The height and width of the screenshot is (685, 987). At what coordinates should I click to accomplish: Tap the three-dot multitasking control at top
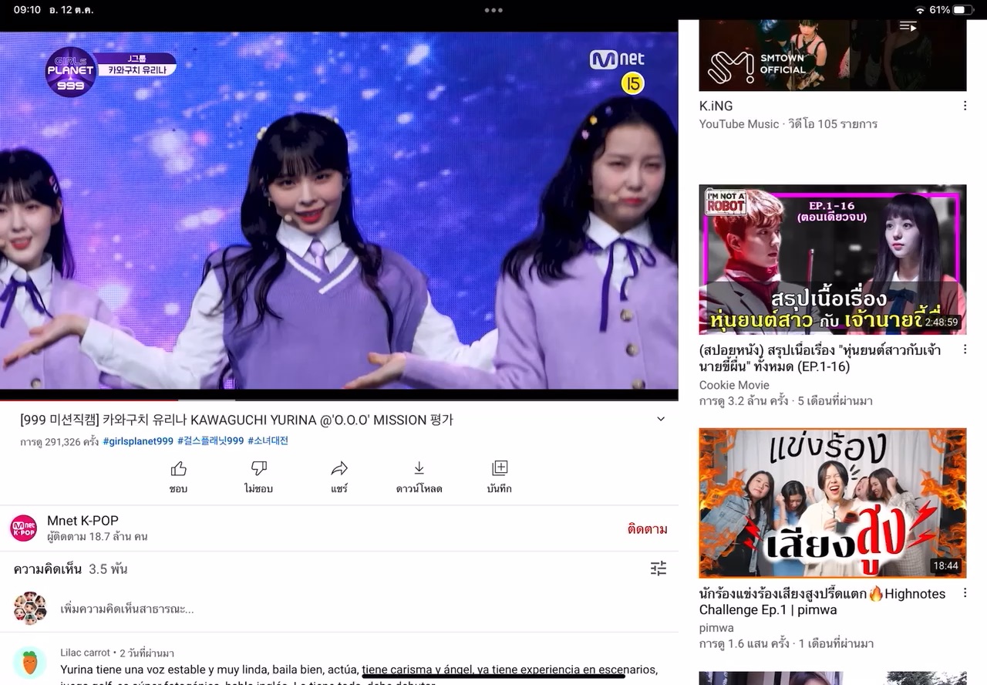[493, 10]
